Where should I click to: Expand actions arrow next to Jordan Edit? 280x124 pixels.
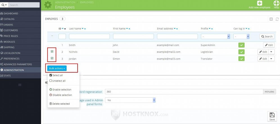tap(272, 59)
